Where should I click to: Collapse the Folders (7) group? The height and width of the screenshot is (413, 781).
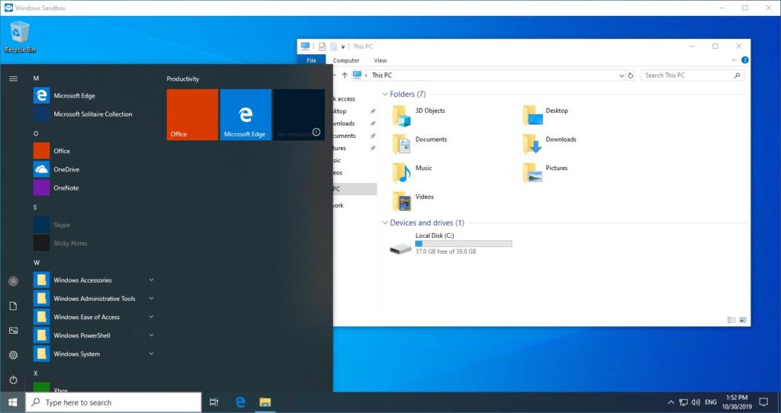384,94
